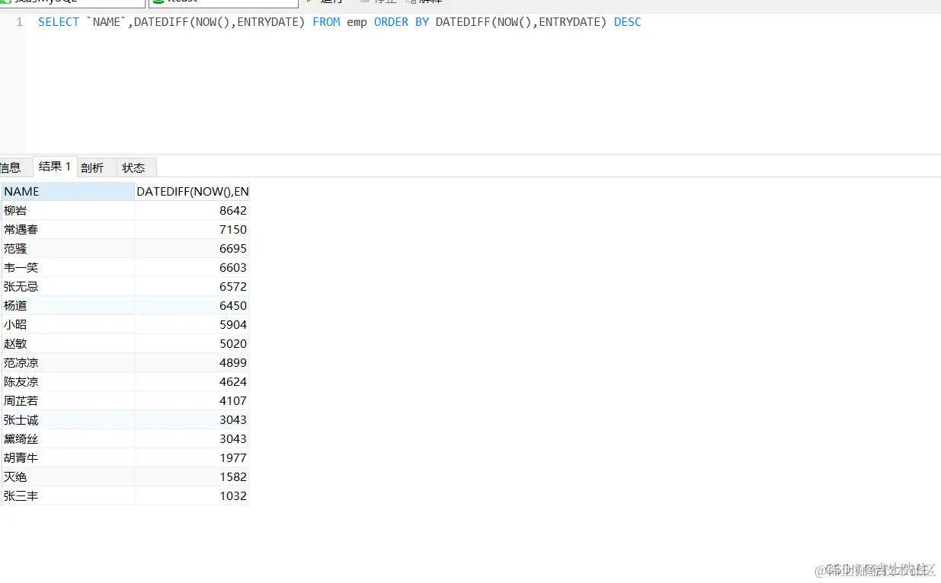Select the 杨逍 name cell
Image resolution: width=941 pixels, height=583 pixels.
click(68, 306)
